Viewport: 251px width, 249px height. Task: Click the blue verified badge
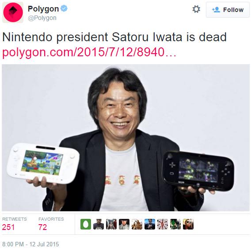(64, 8)
